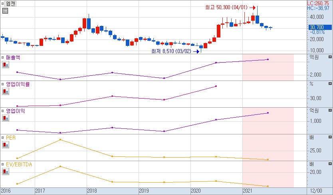This screenshot has width=333, height=195.
Task: Click the tall blue candle at 2021 peak
Action: pos(258,19)
